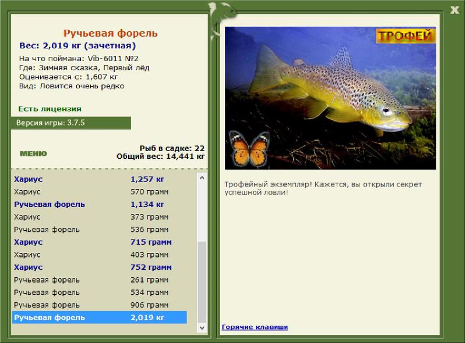Screen dimensions: 466x343
Task: Select the Хариус 752 грамм row
Action: click(x=100, y=267)
